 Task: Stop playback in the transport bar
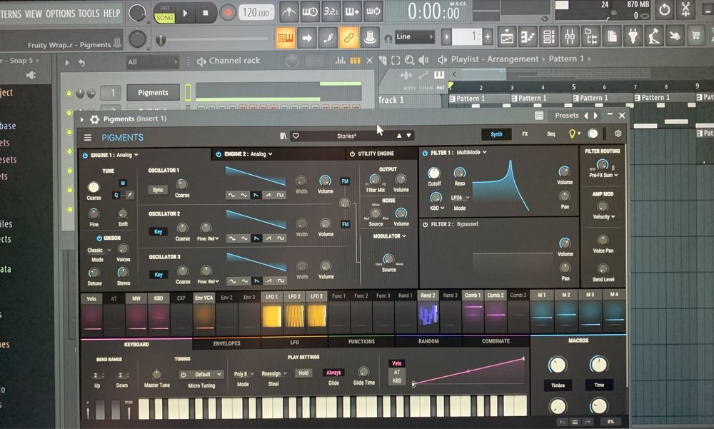[x=206, y=14]
